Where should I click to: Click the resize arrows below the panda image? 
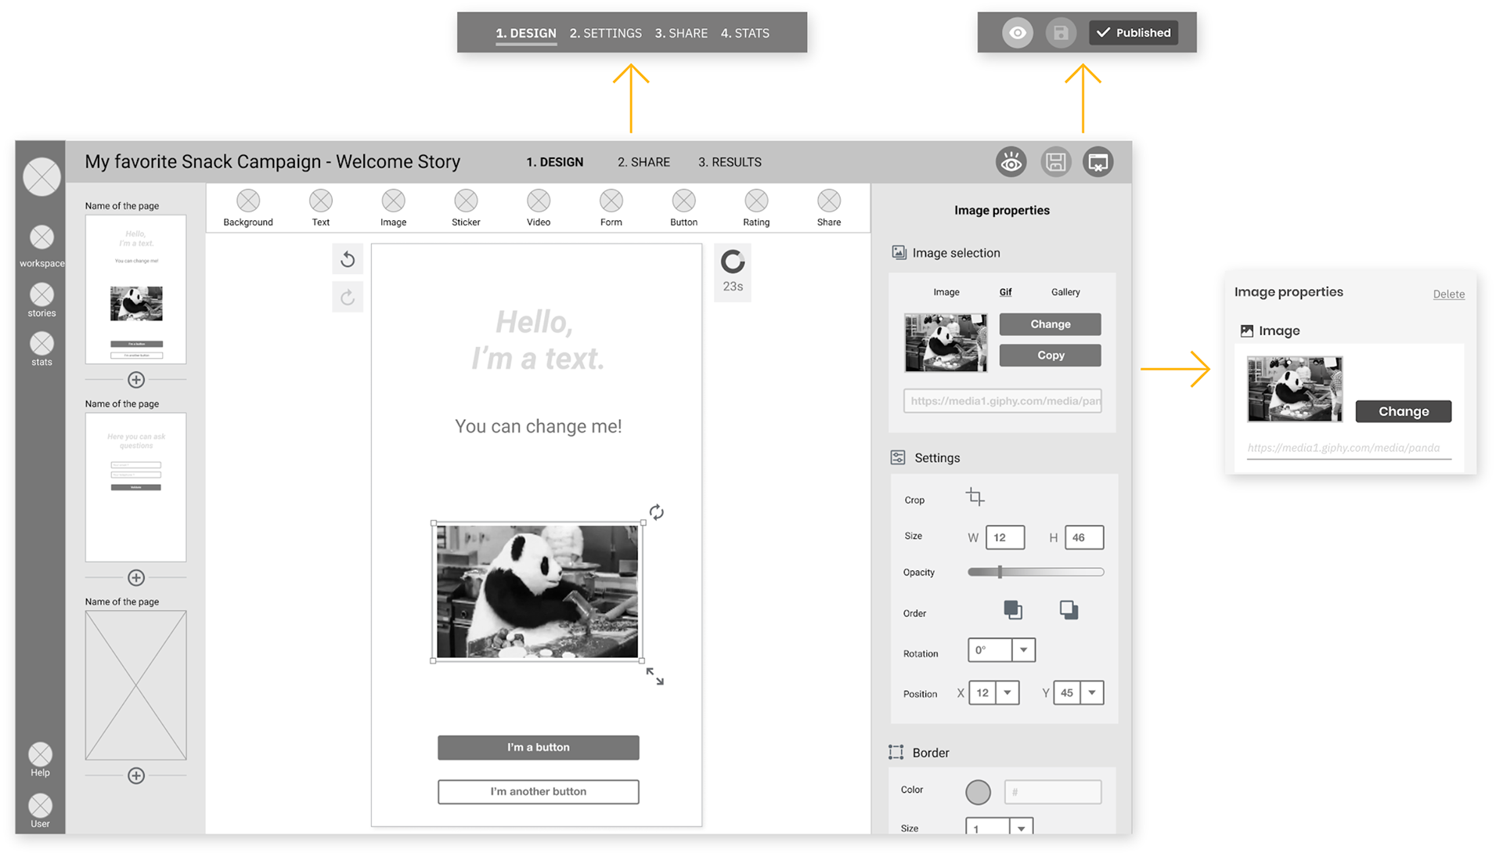pyautogui.click(x=655, y=677)
